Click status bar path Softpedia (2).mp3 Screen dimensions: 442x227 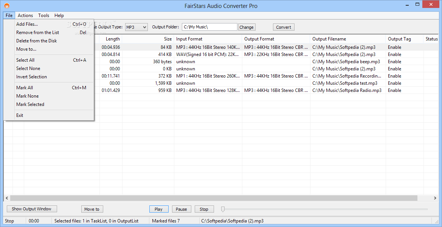[233, 221]
